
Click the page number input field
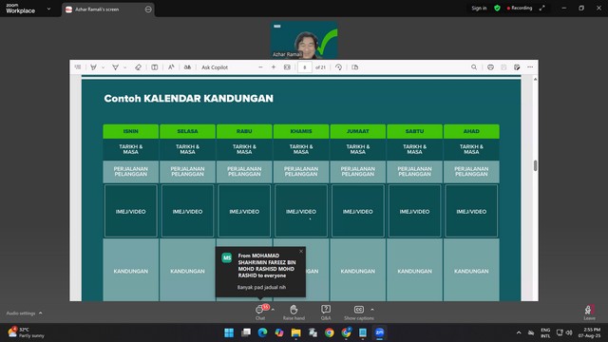[x=305, y=67]
